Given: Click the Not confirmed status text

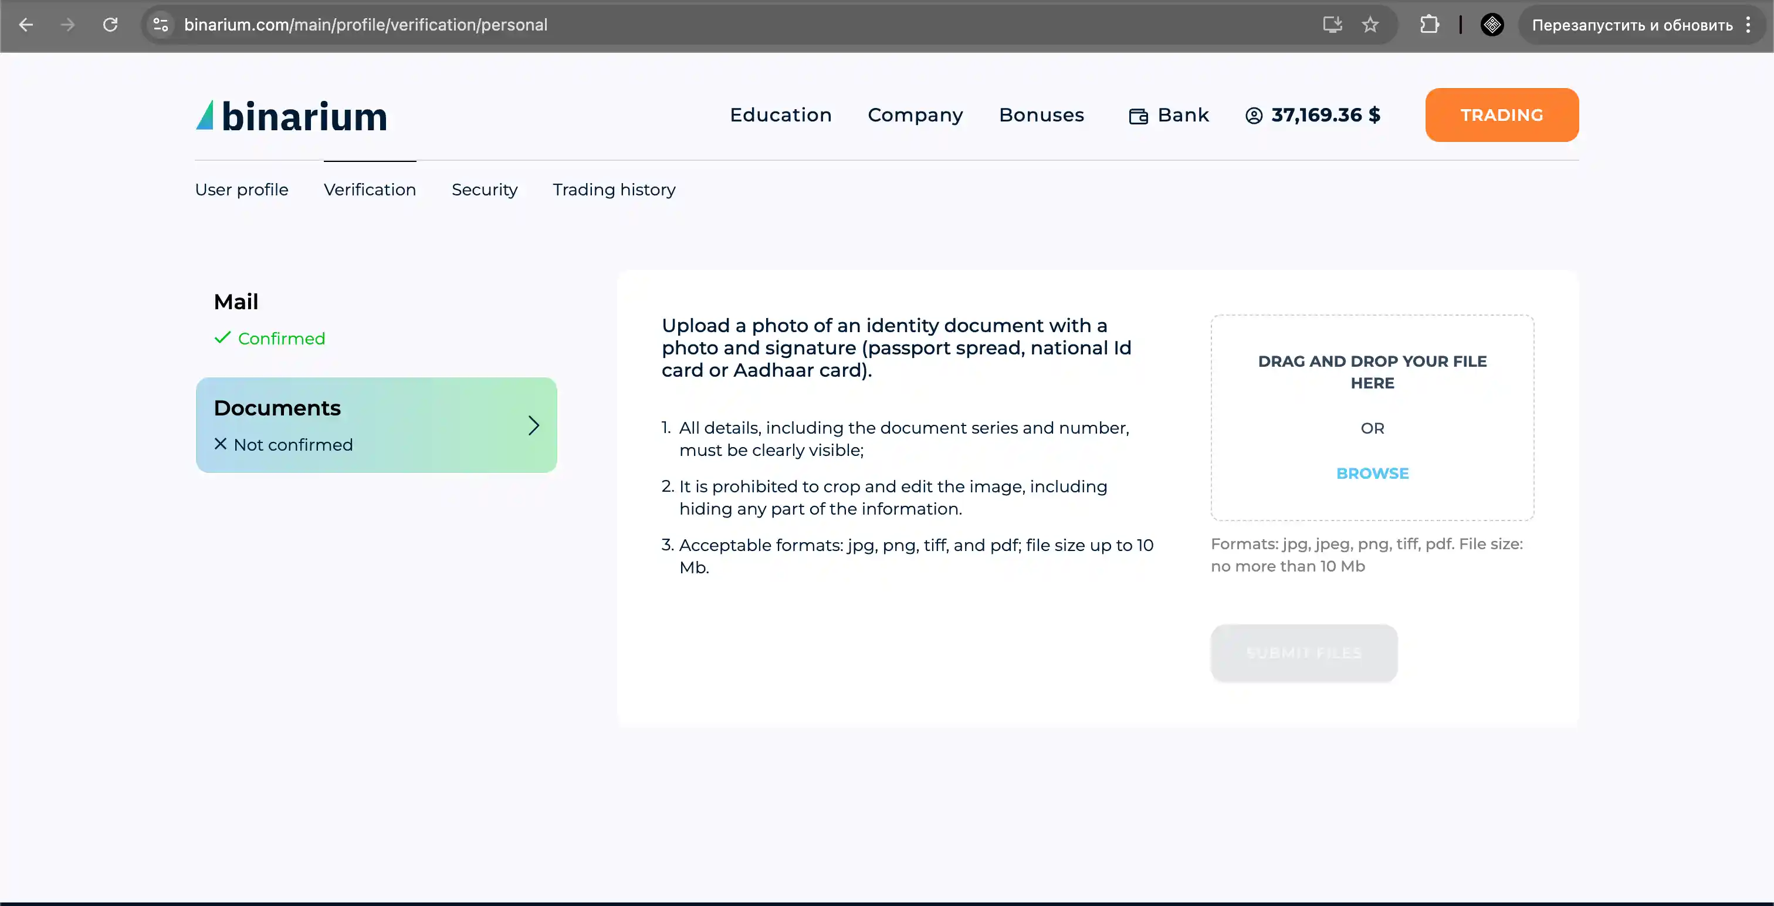Looking at the screenshot, I should pyautogui.click(x=293, y=444).
